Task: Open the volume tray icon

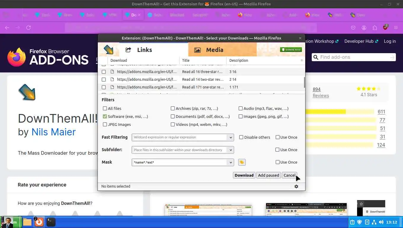Action: (381, 222)
